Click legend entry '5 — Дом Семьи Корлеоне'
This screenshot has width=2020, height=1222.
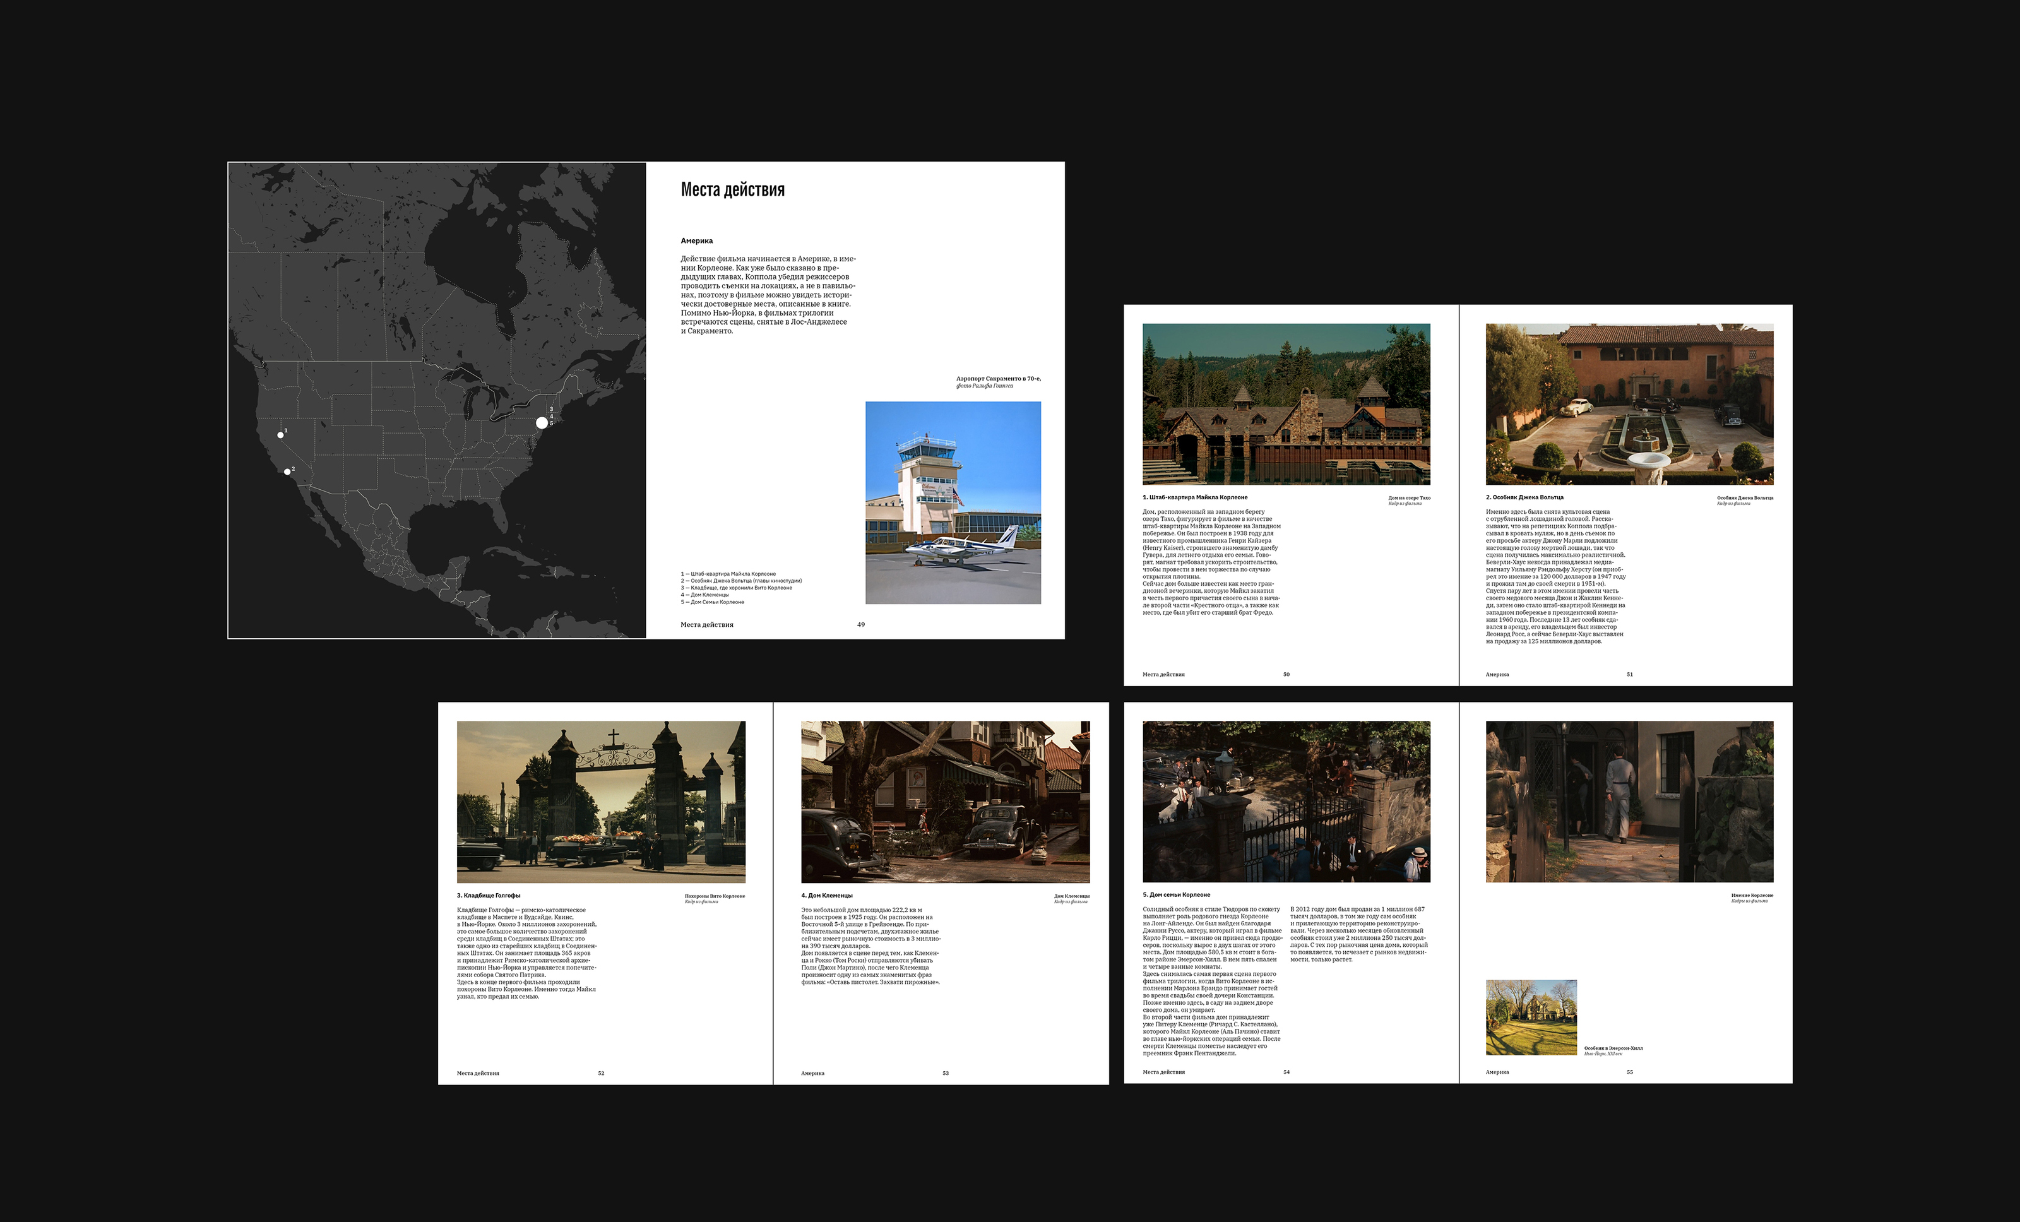(x=713, y=602)
